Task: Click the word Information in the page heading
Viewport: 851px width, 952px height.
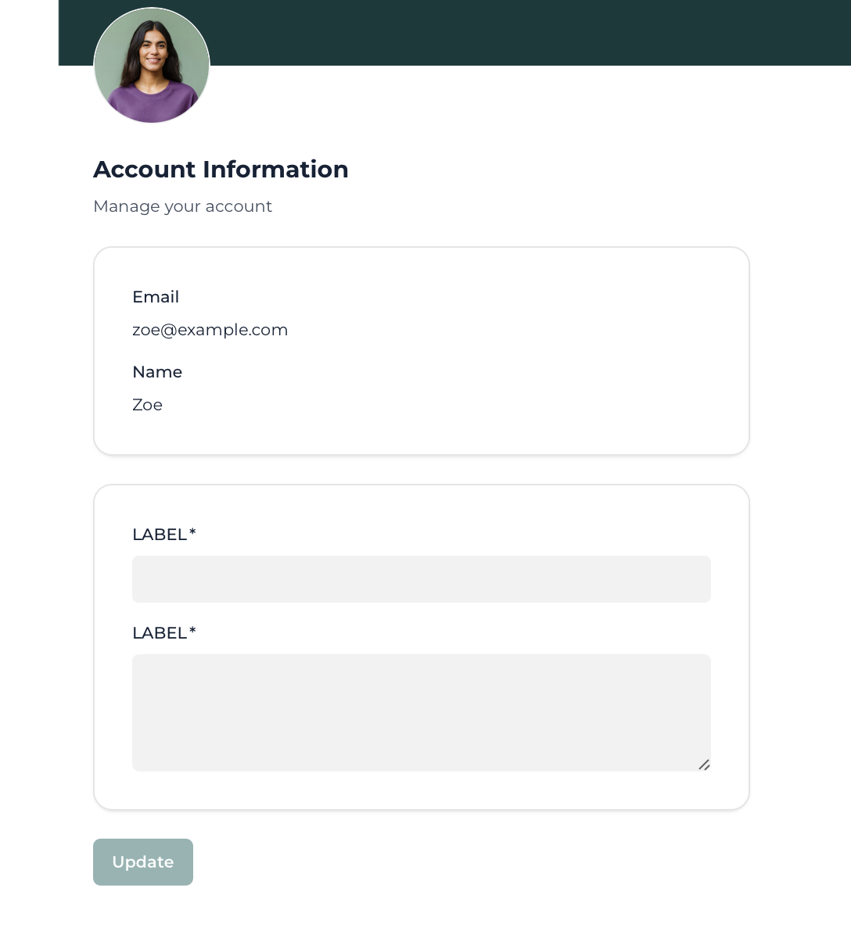Action: click(275, 170)
